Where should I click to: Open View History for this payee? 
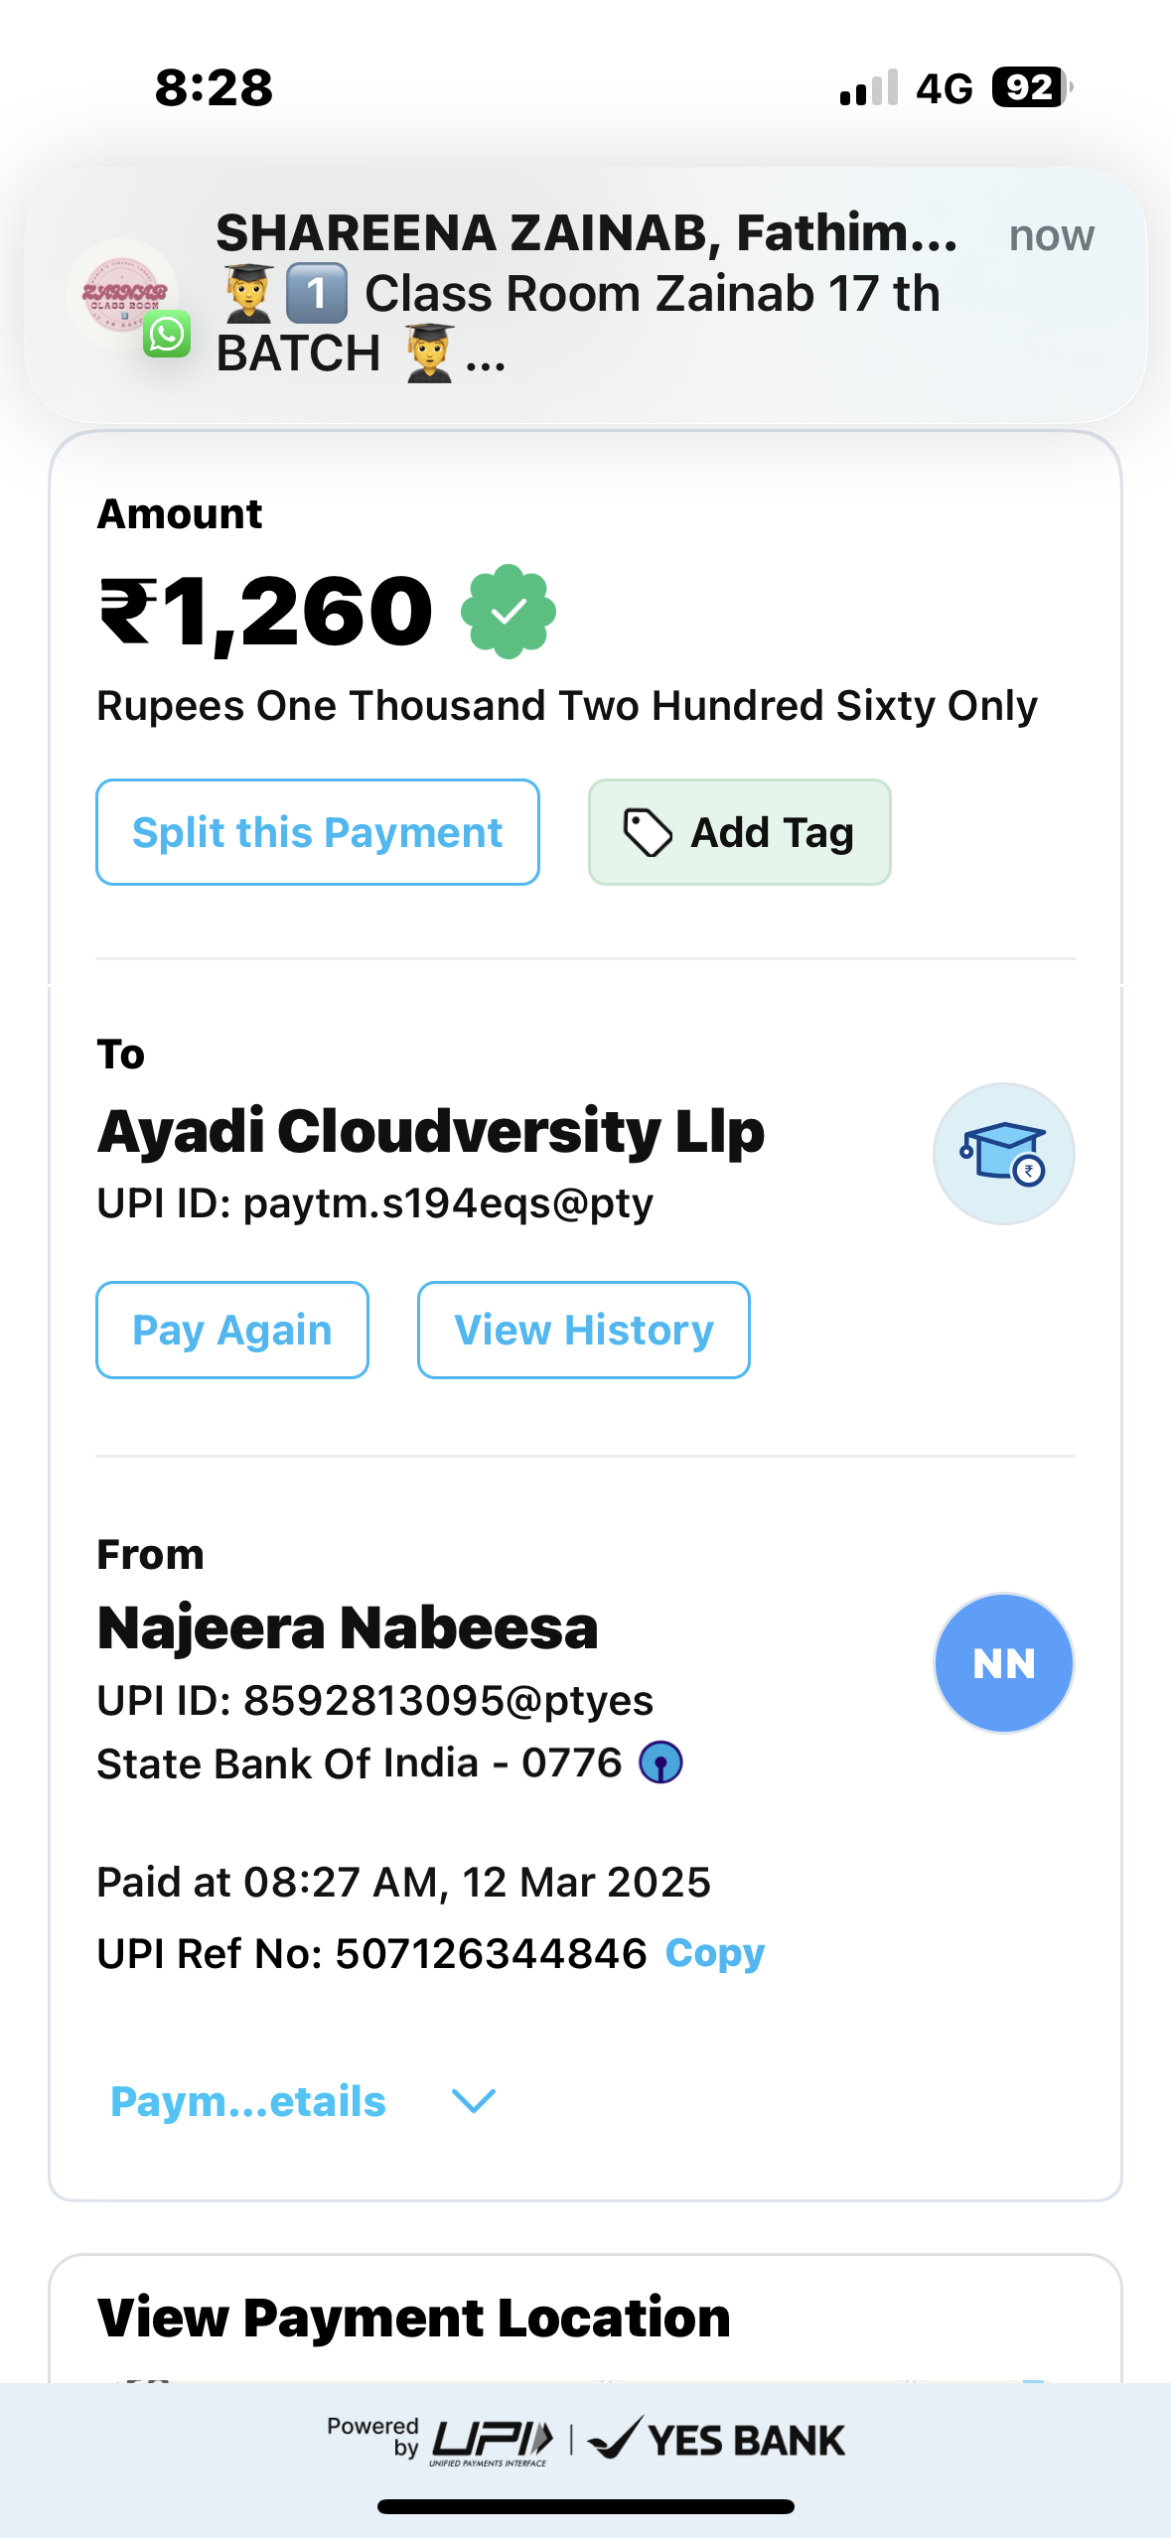point(583,1330)
